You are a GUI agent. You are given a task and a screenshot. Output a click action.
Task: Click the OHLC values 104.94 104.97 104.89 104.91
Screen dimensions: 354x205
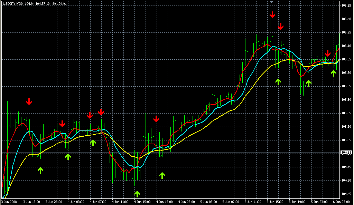point(43,3)
